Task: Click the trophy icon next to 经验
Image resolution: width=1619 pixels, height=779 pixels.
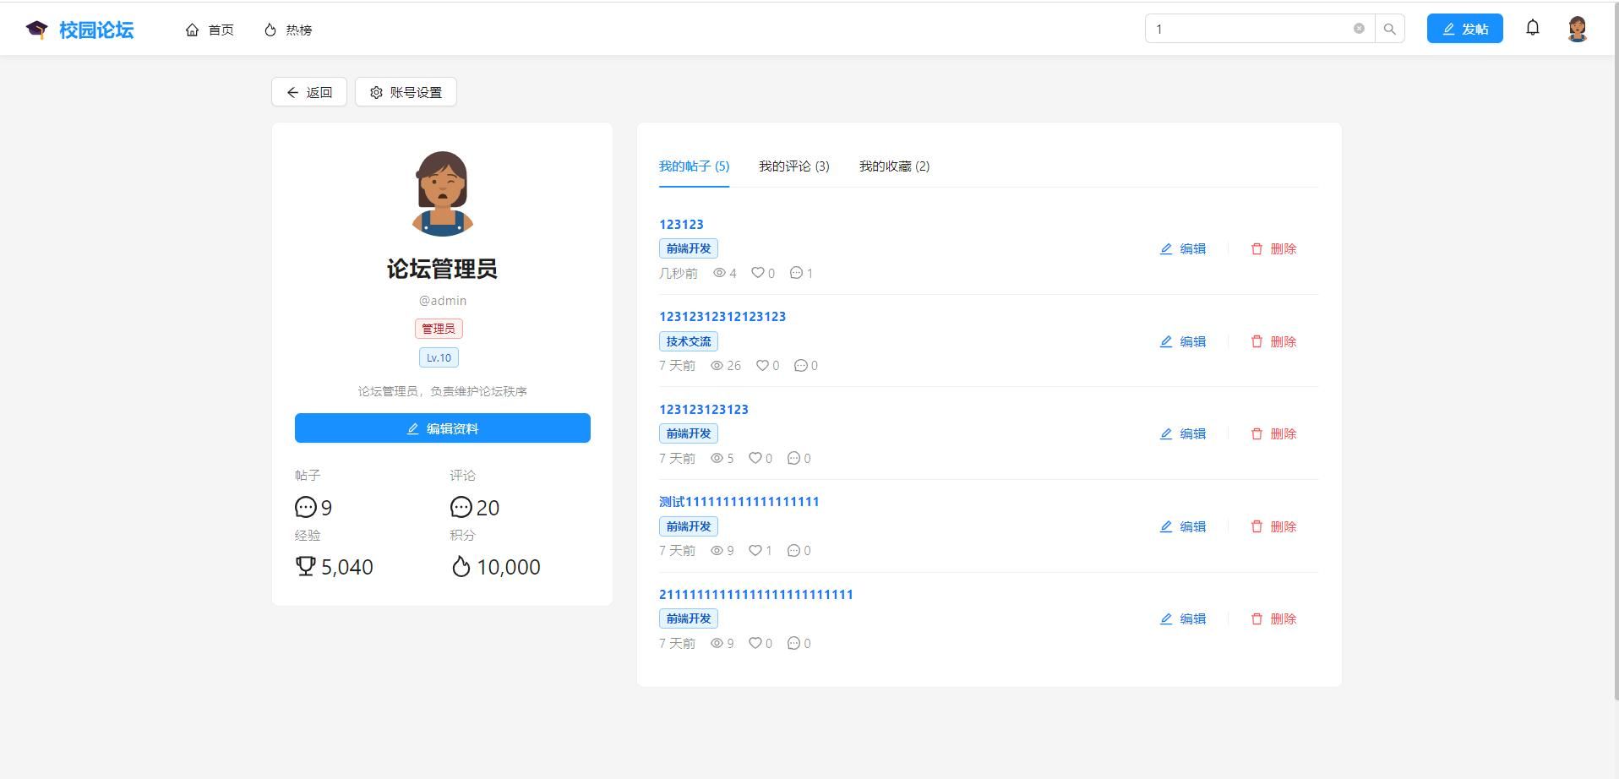Action: click(x=305, y=566)
